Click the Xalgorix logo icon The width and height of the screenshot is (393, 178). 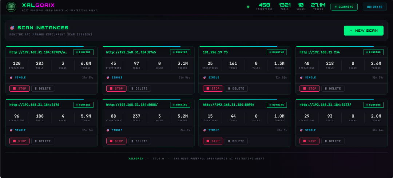11,7
